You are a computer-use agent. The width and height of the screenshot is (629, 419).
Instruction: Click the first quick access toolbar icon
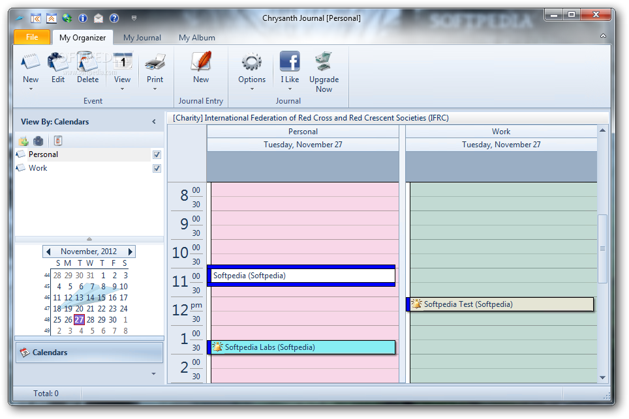pos(36,18)
